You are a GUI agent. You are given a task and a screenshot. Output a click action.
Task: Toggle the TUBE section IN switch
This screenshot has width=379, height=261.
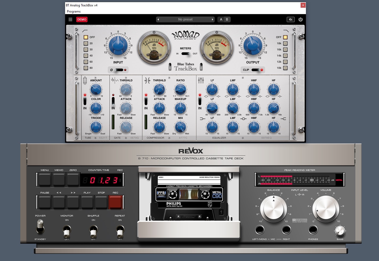click(85, 101)
